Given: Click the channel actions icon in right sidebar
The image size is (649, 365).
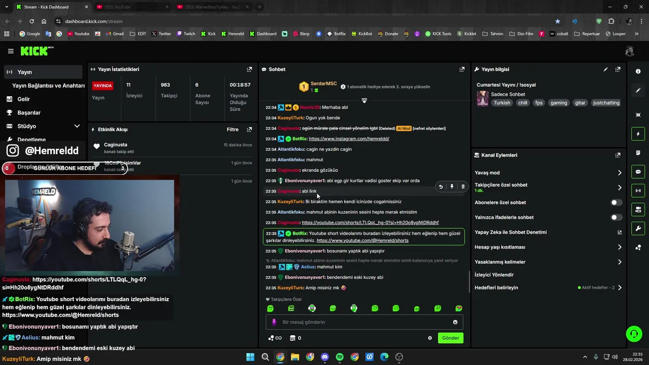Looking at the screenshot, I should point(638,209).
